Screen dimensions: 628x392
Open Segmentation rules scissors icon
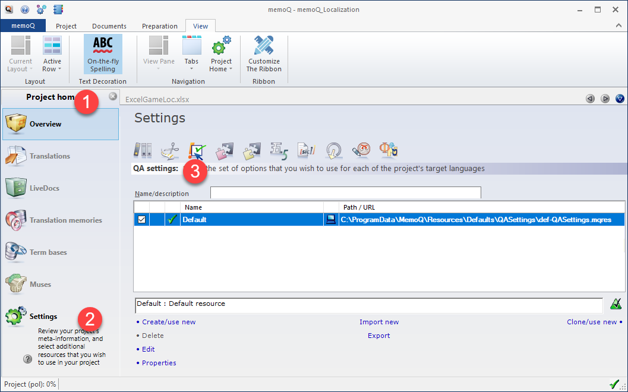(x=170, y=150)
